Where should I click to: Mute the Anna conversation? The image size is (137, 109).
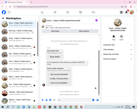pyautogui.click(x=114, y=37)
